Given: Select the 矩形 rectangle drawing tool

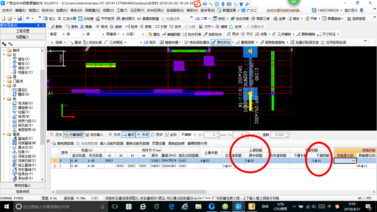Looking at the screenshot, I should [x=150, y=42].
